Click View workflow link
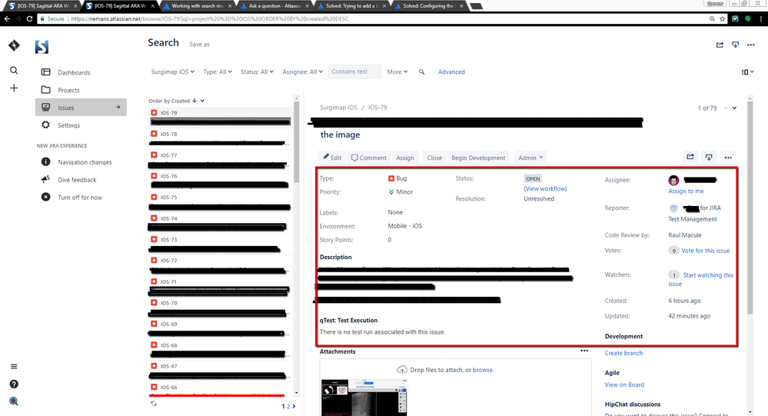The height and width of the screenshot is (416, 768). point(545,188)
